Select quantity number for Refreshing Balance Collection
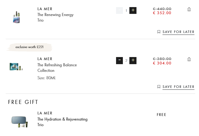This screenshot has width=199, height=136. coord(126,60)
